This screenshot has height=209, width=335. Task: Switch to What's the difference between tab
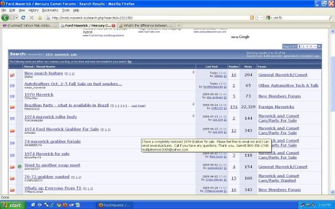click(x=147, y=26)
